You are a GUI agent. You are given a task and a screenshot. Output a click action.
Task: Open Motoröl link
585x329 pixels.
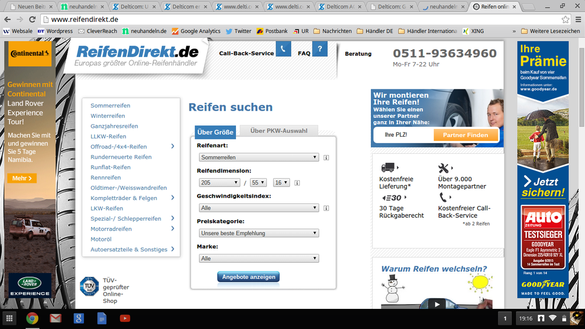point(101,239)
